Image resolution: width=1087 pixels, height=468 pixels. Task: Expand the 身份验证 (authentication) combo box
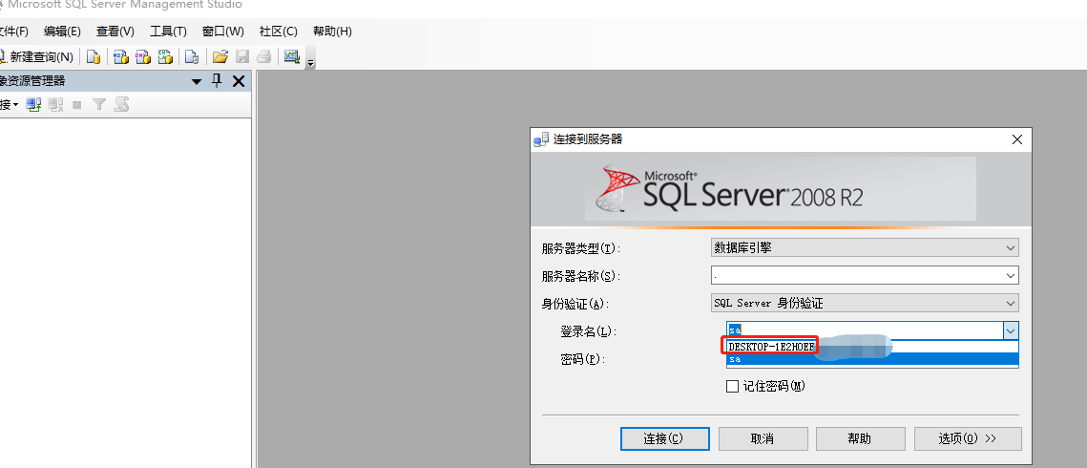(866, 303)
